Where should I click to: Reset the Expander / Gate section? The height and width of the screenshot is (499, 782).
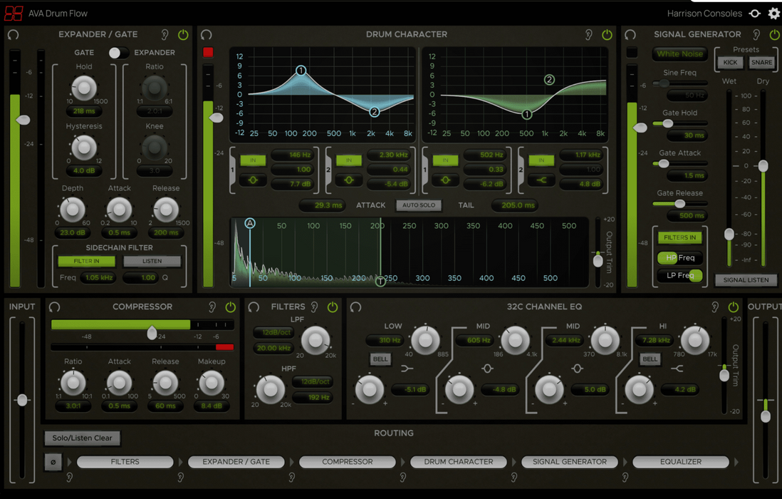pyautogui.click(x=14, y=34)
